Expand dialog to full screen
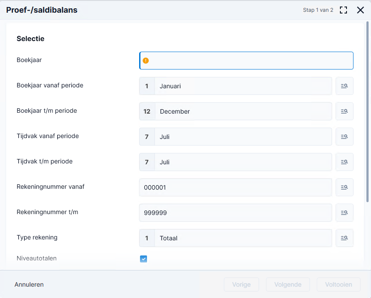The image size is (371, 298). click(343, 10)
